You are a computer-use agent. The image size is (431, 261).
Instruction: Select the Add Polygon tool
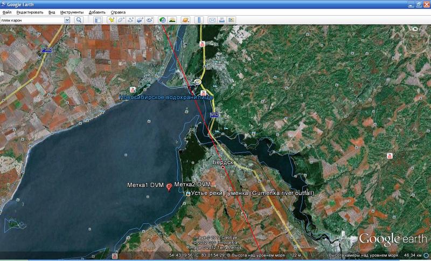(121, 20)
